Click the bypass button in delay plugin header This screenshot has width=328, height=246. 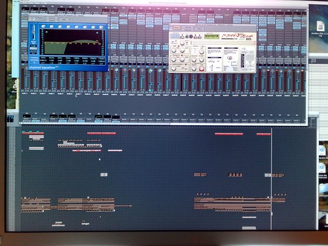click(176, 28)
